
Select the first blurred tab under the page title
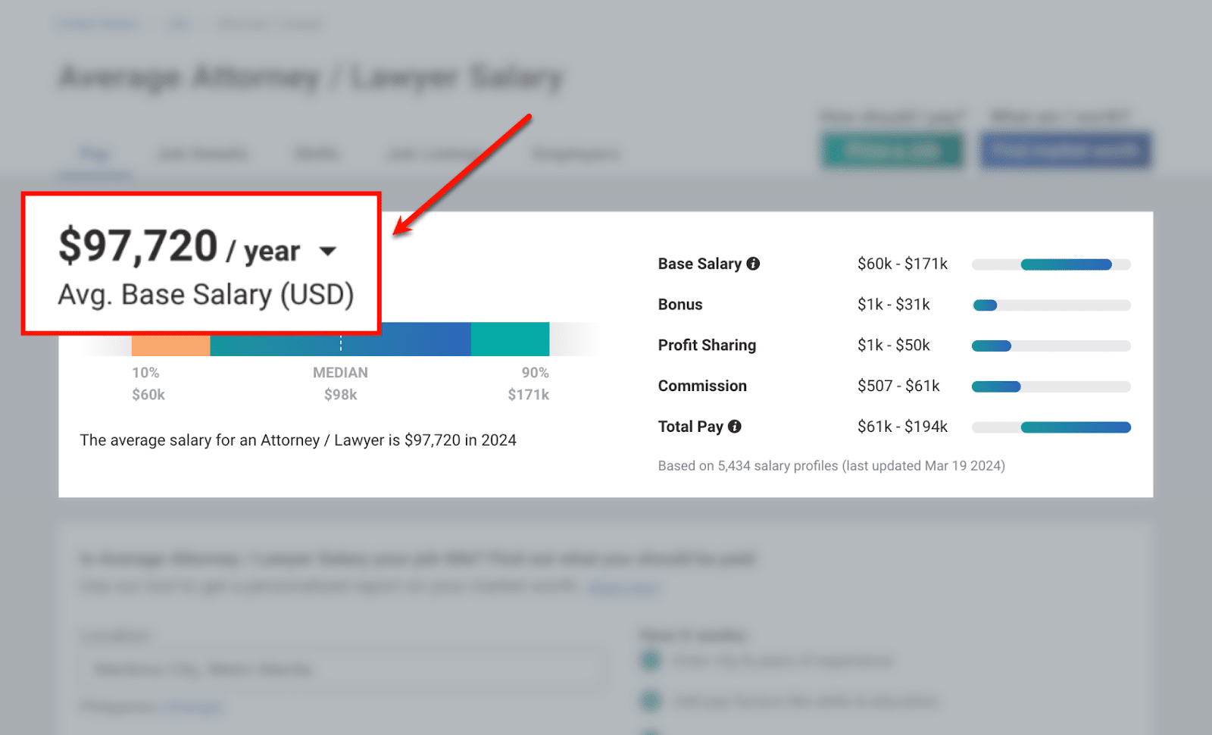click(x=95, y=155)
